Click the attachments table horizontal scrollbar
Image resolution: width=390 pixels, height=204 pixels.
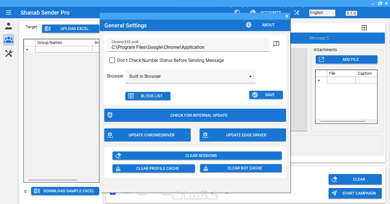(343, 121)
